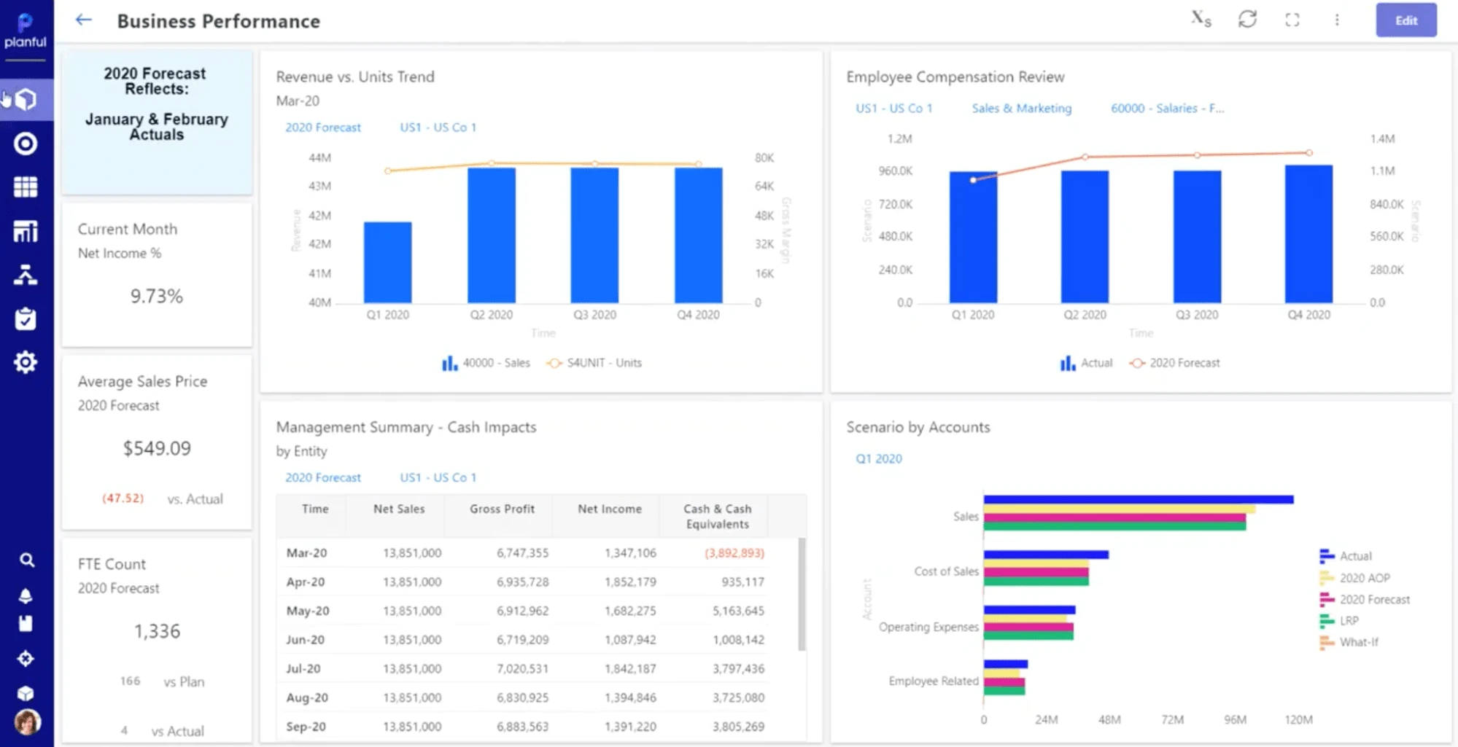This screenshot has height=747, width=1458.
Task: Click the Edit button
Action: [1405, 20]
